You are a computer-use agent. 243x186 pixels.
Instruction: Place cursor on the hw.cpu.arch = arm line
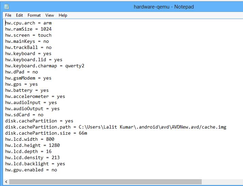[x=28, y=23]
